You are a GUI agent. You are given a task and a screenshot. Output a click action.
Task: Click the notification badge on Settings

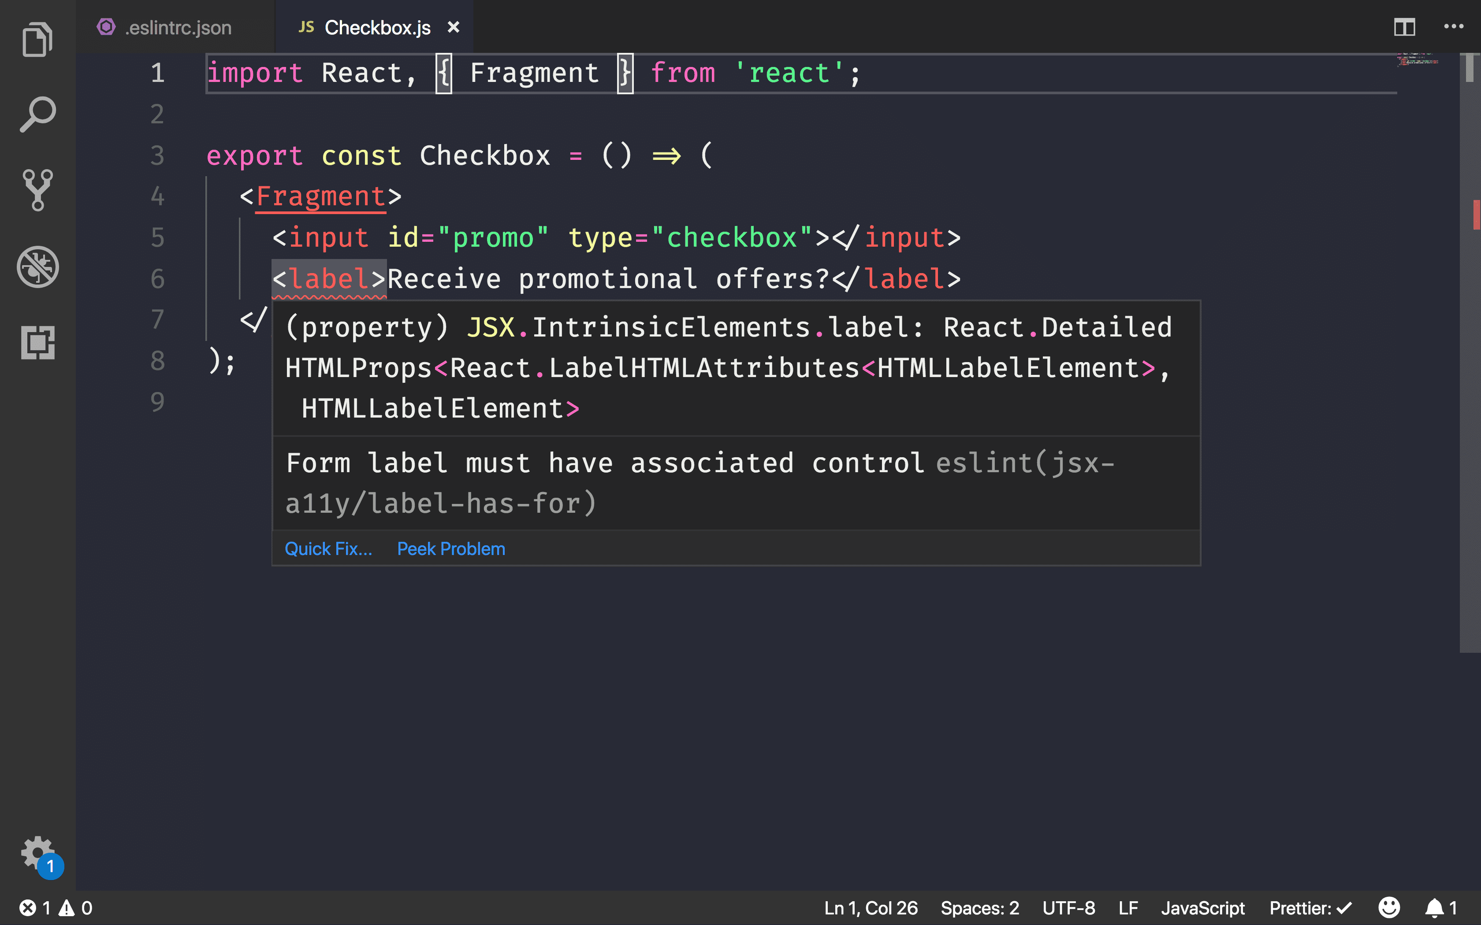coord(50,866)
